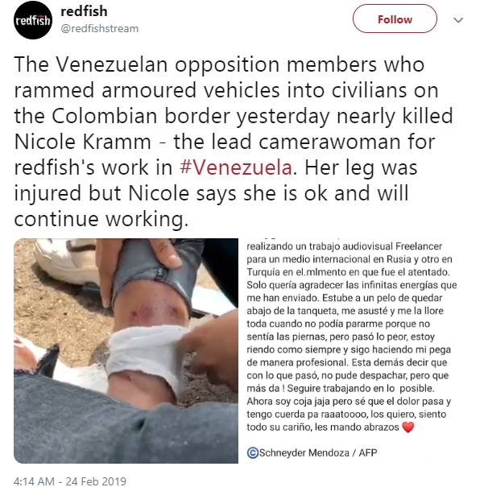Follow the redfish account
Image resolution: width=484 pixels, height=487 pixels.
(395, 19)
